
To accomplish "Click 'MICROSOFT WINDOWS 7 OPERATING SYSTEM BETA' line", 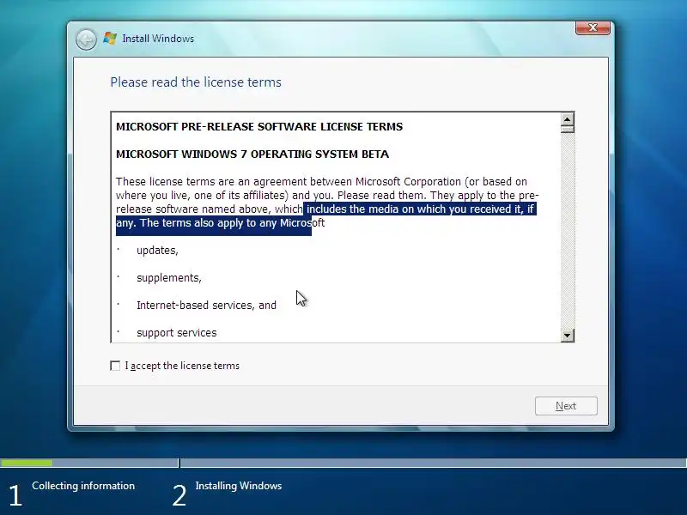I will 252,154.
